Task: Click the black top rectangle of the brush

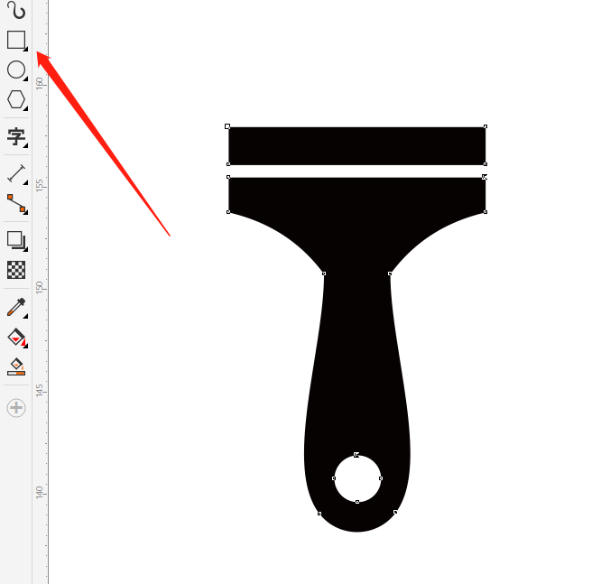Action: point(356,146)
